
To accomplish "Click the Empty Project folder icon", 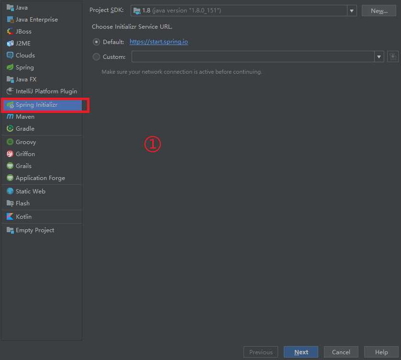I will point(10,230).
